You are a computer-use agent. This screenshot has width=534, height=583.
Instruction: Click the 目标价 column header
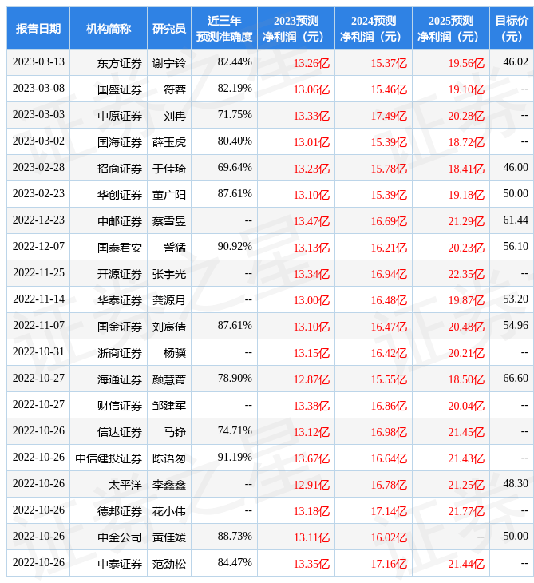tap(512, 28)
